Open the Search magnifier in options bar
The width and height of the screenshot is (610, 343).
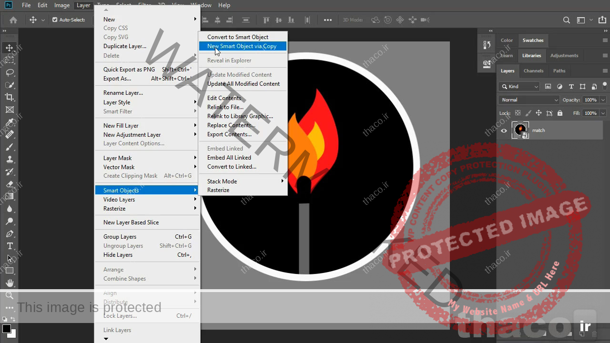[x=566, y=20]
